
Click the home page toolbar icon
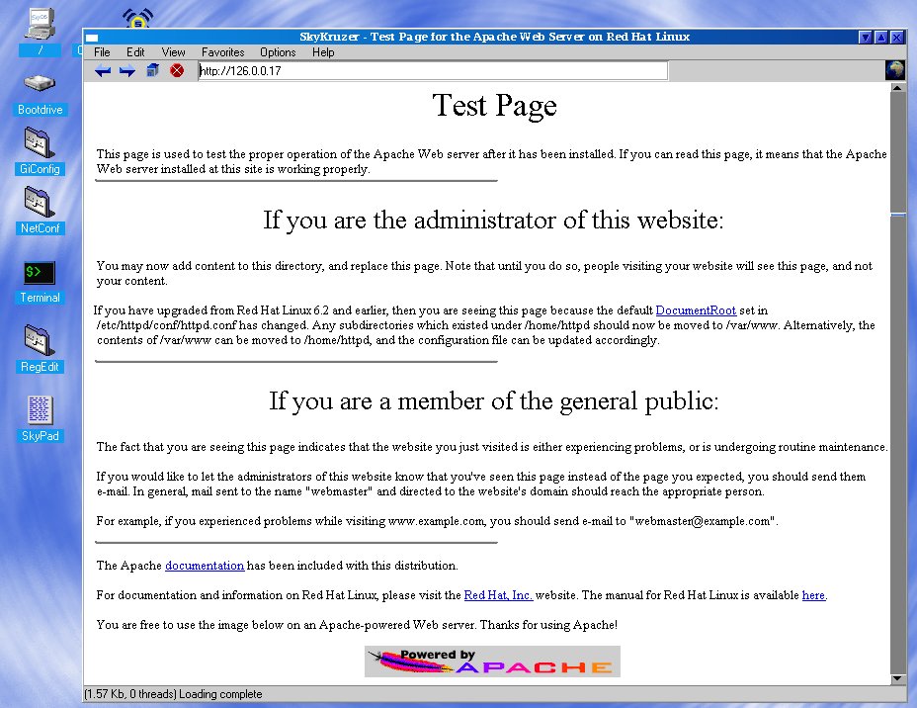pos(152,71)
